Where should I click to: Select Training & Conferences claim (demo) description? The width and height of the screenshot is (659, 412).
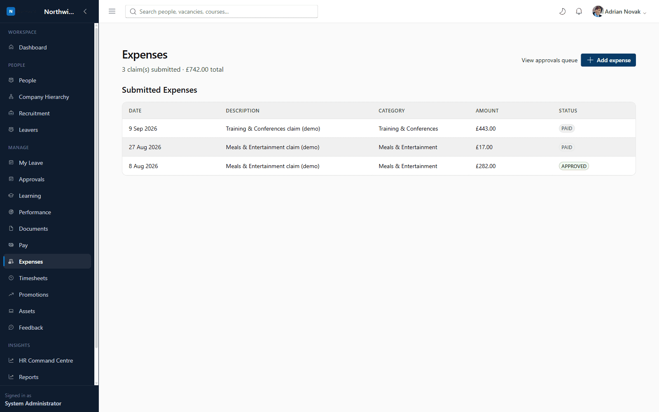coord(273,129)
